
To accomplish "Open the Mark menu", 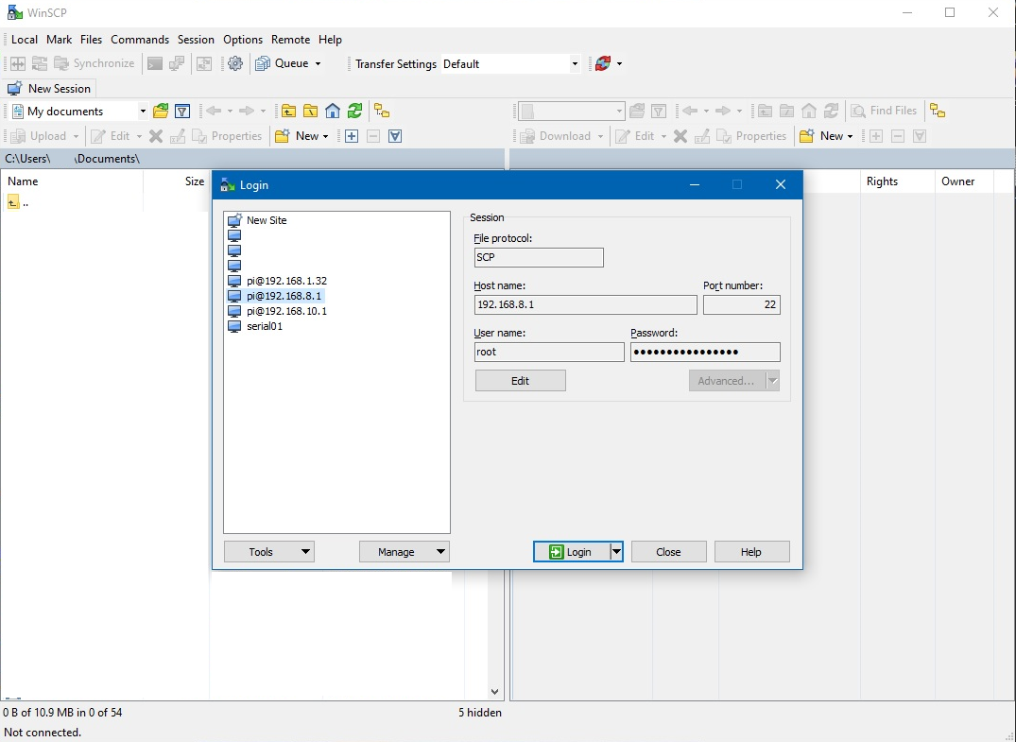I will pyautogui.click(x=59, y=40).
